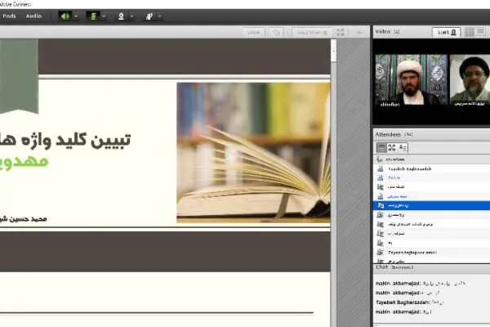Expand the webcam options dropdown arrow
490x327 pixels.
coord(131,16)
